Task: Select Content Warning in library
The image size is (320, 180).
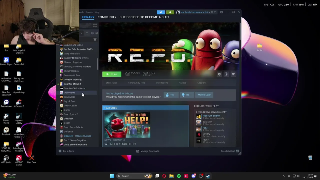Action: coord(78,79)
